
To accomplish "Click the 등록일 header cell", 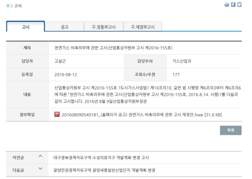I will pyautogui.click(x=27, y=74).
